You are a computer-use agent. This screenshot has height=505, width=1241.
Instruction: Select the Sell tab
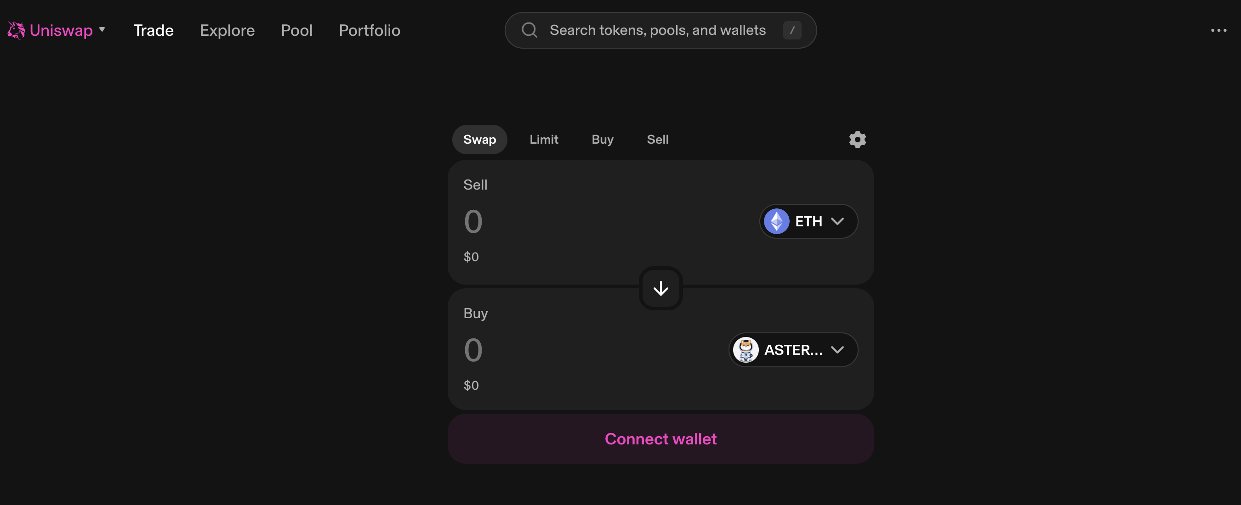[657, 140]
